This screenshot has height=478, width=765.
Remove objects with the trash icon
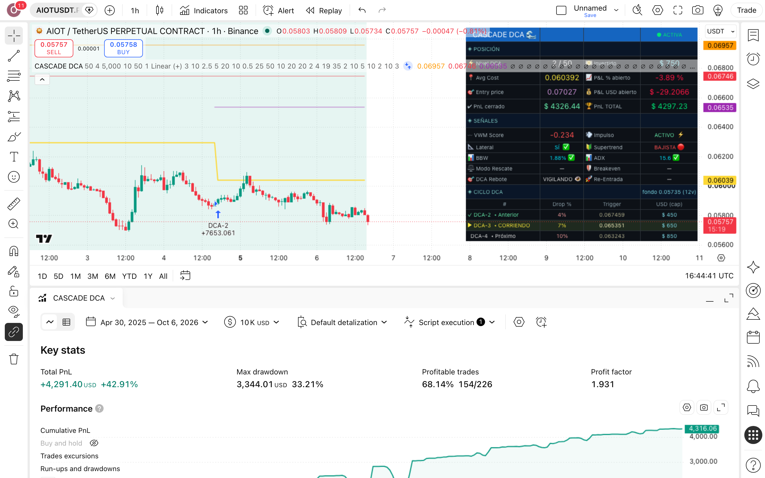click(x=14, y=359)
